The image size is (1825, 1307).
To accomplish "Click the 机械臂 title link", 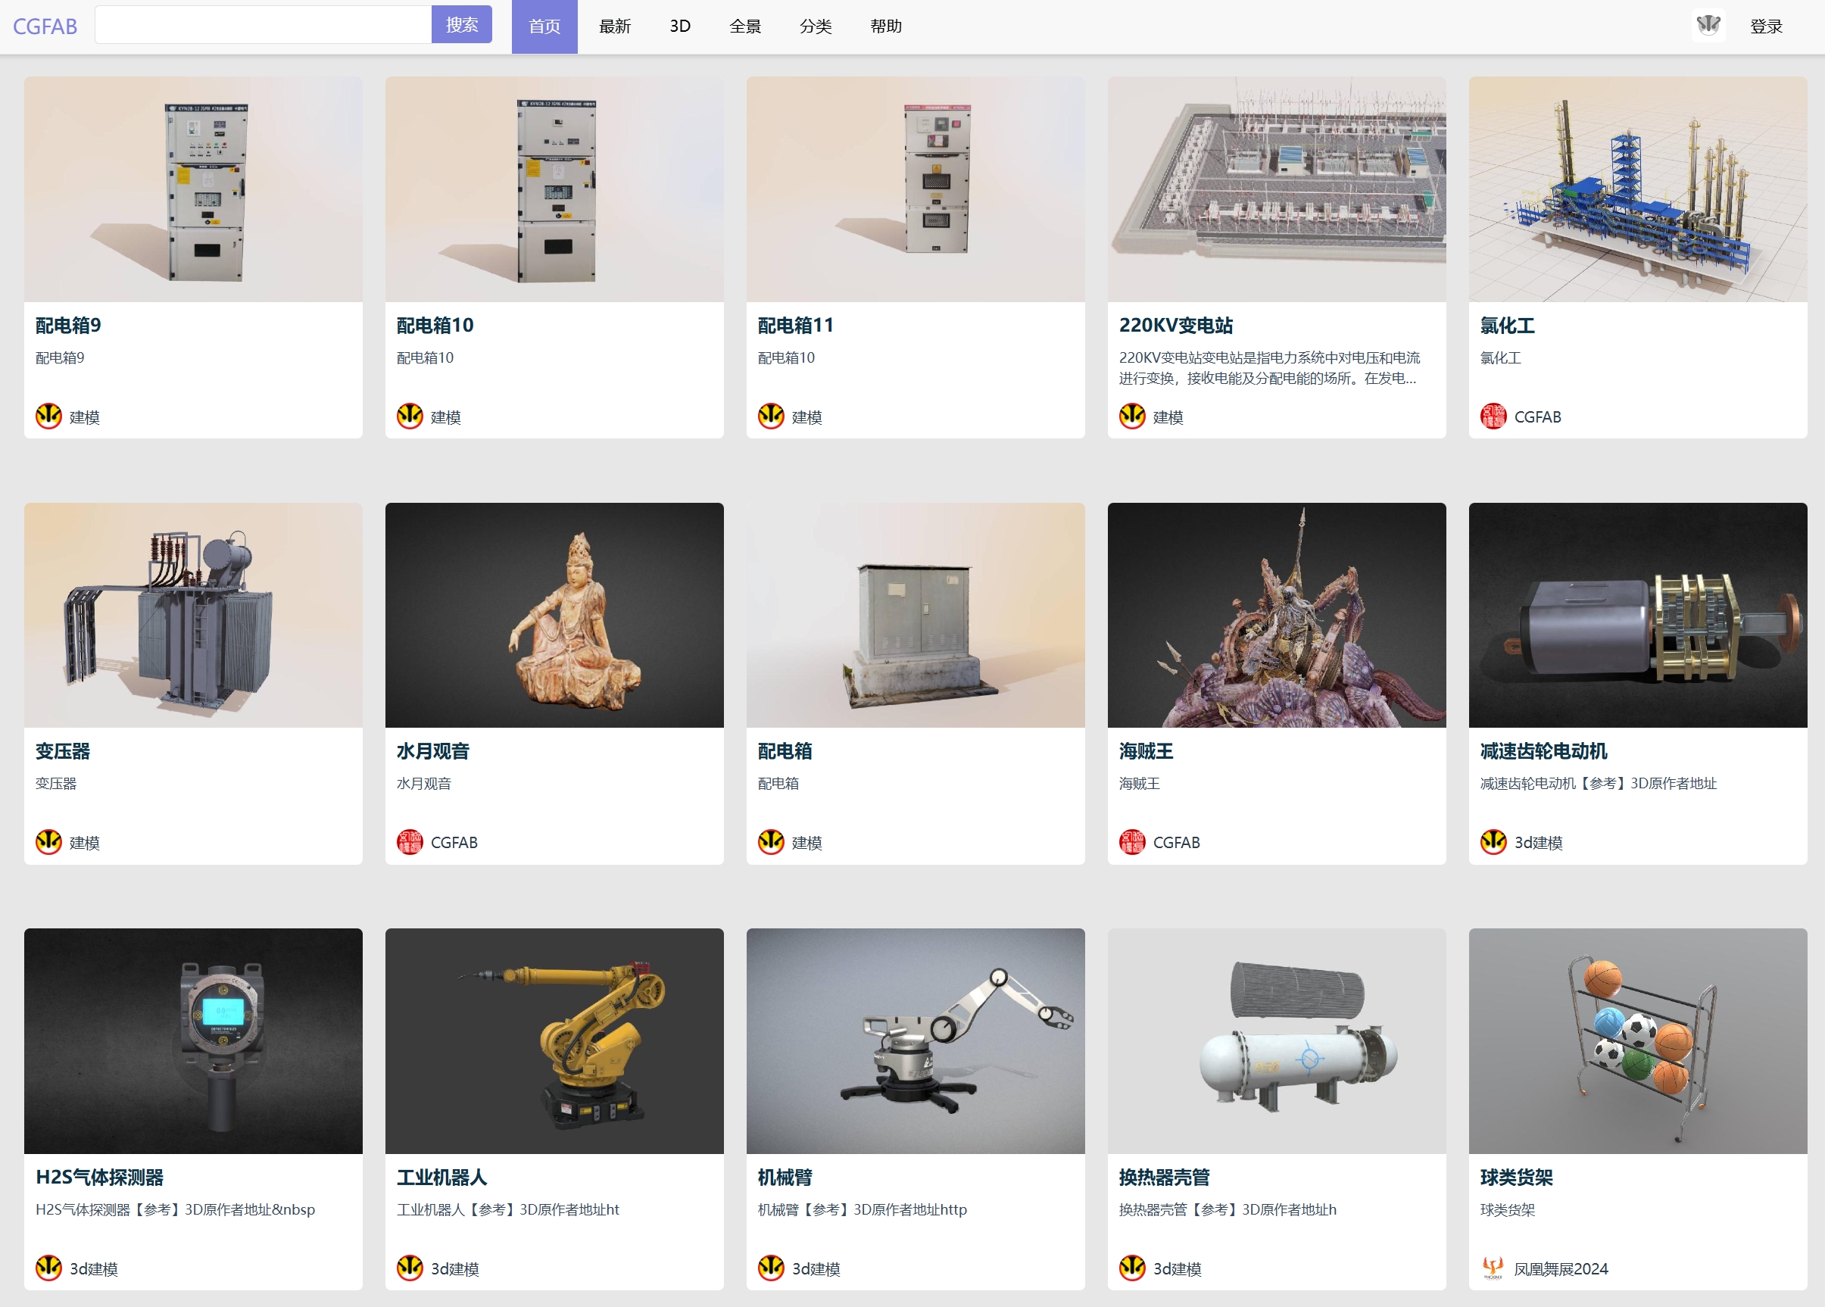I will click(785, 1177).
